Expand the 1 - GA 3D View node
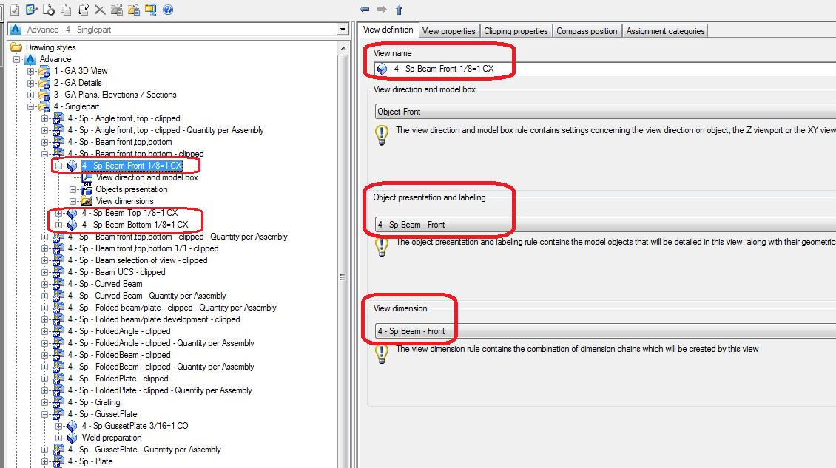Screen dimensions: 836x468 [30, 71]
